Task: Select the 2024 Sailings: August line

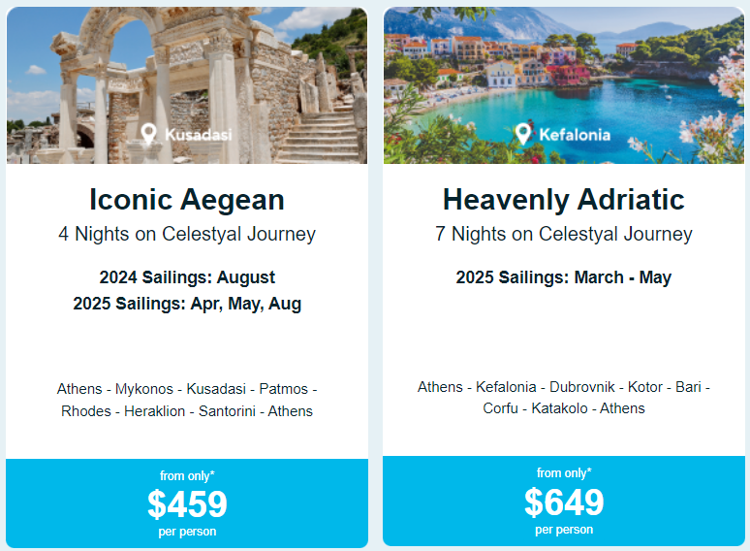Action: pyautogui.click(x=187, y=277)
